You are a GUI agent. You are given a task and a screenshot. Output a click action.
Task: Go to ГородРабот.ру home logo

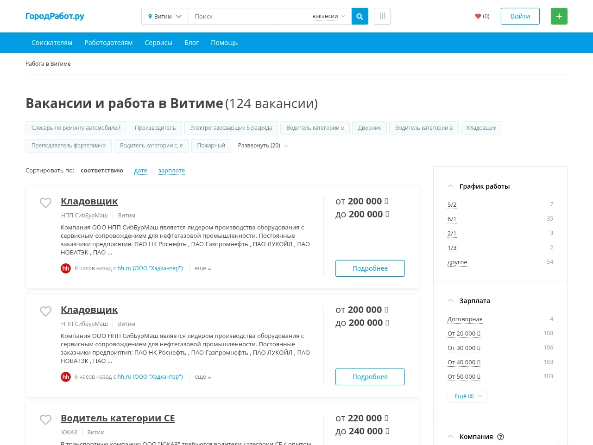click(55, 16)
